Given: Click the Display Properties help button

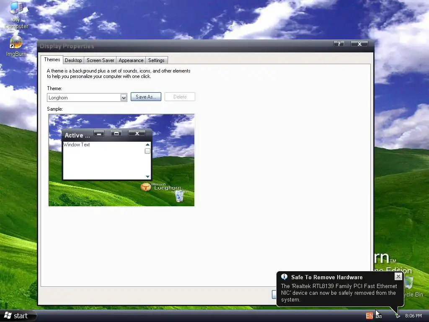Looking at the screenshot, I should (x=339, y=44).
